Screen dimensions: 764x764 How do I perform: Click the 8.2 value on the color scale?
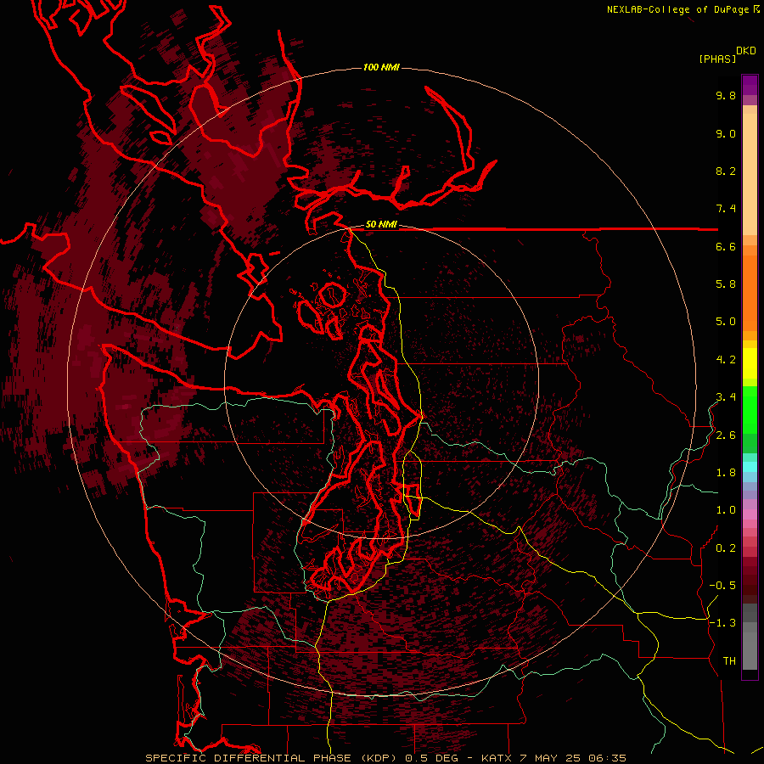pos(726,171)
